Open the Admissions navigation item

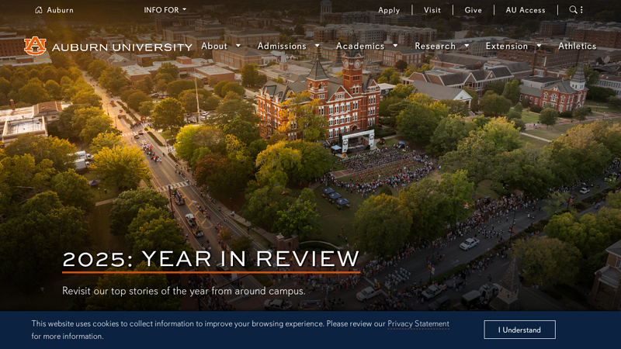282,46
